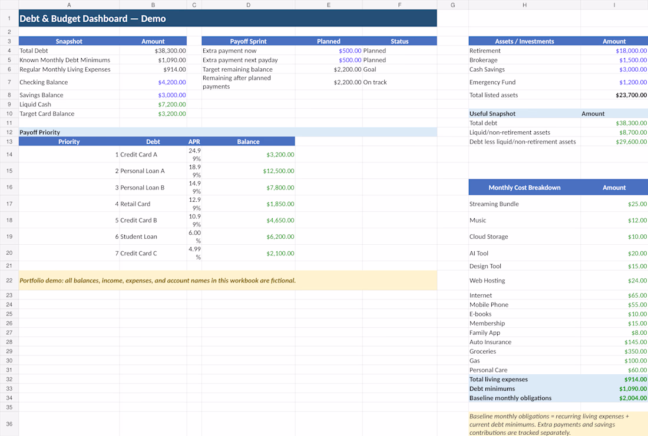Click the Auto Insurance amount $145.00
This screenshot has height=436, width=648.
pyautogui.click(x=636, y=342)
